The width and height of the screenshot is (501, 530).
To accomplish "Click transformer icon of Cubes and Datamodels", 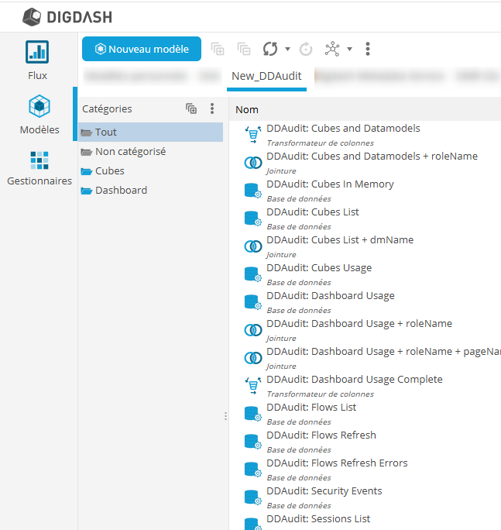I will click(x=253, y=135).
